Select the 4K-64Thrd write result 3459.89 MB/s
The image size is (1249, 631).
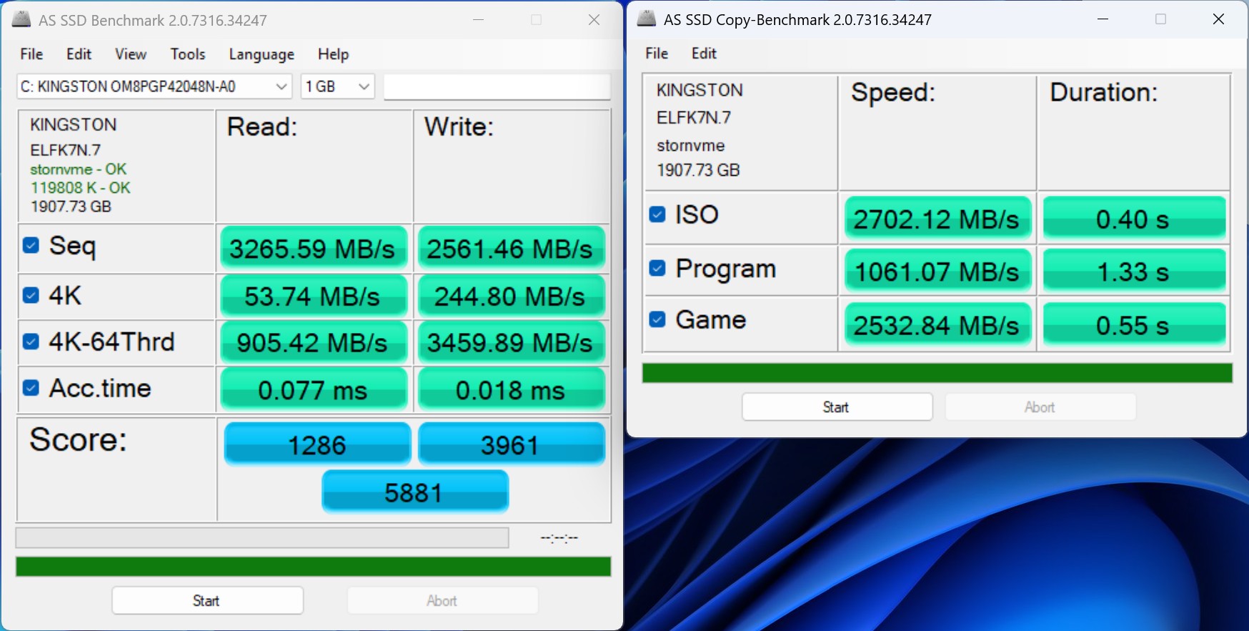511,342
